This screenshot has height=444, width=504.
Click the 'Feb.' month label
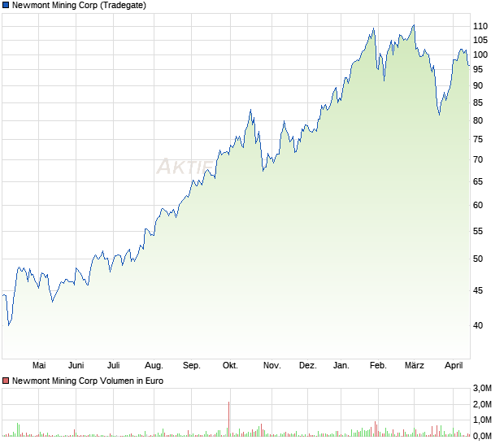(x=378, y=365)
